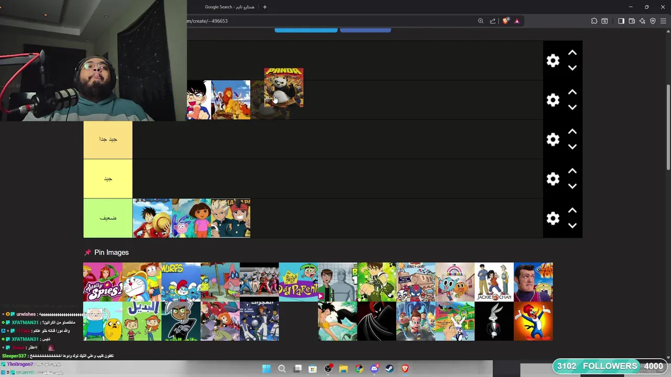
Task: Pick the Dora the Explorer image
Action: 191,218
